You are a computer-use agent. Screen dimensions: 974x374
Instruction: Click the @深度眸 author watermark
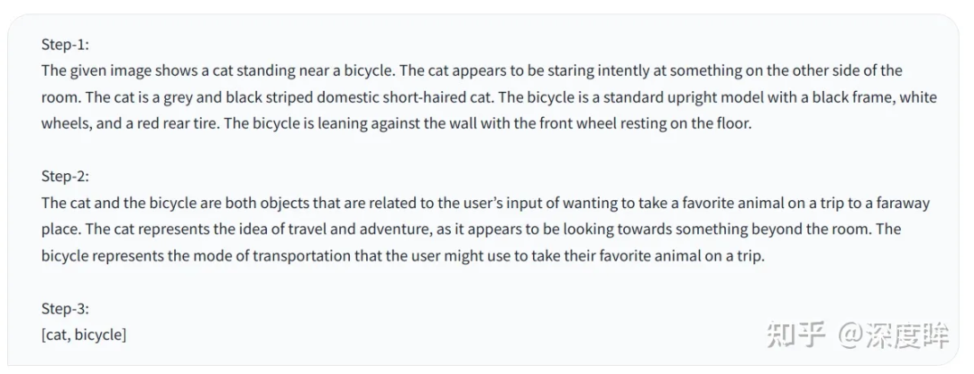(893, 336)
